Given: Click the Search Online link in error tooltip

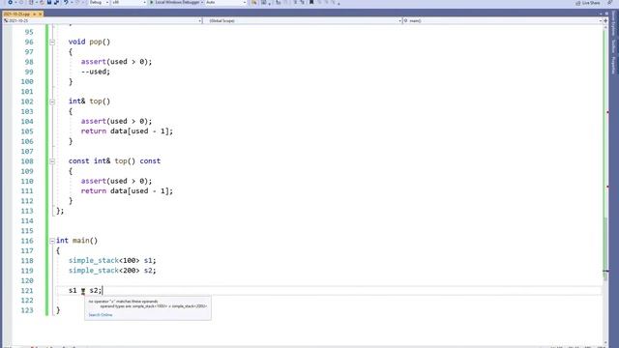Looking at the screenshot, I should coord(101,315).
